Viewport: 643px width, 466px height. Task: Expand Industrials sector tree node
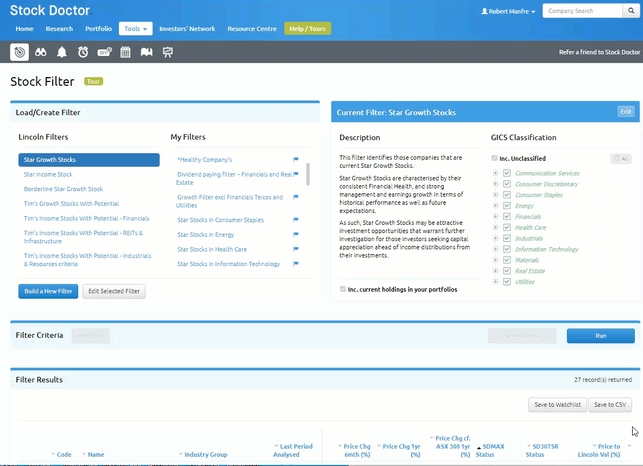[x=495, y=238]
